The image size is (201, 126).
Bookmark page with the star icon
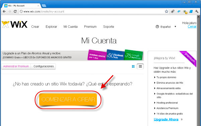pyautogui.click(x=166, y=11)
